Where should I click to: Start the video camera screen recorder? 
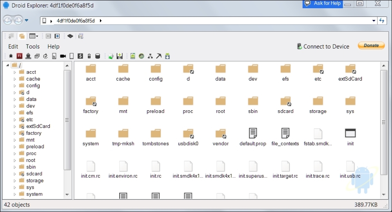coord(63,56)
